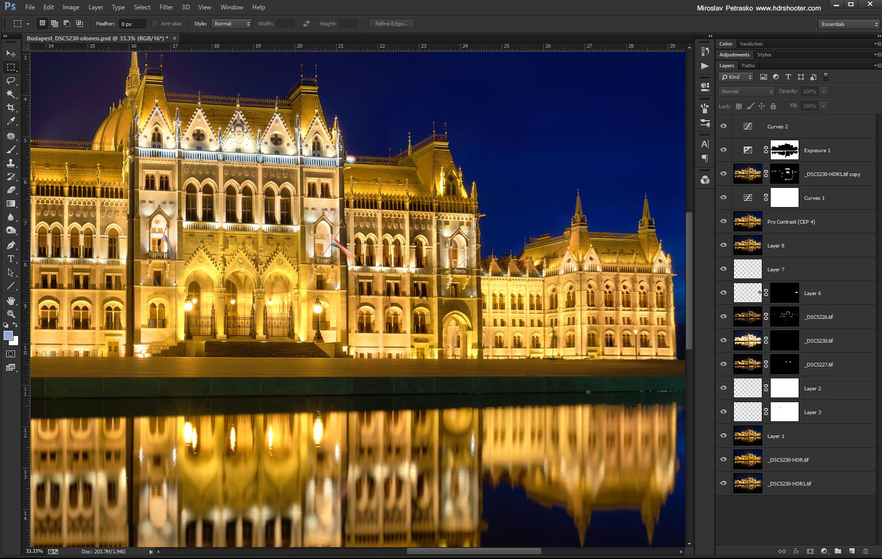
Task: Open the Kind filter dropdown
Action: (x=735, y=77)
